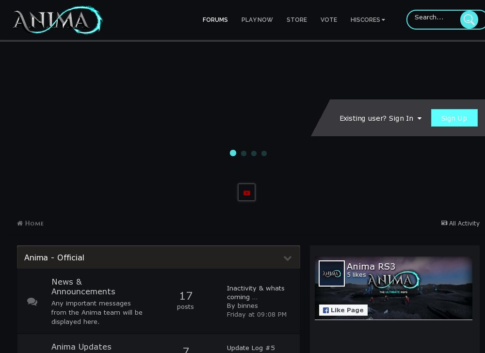Click the News & Announcements forum description text
485x353 pixels.
(97, 312)
